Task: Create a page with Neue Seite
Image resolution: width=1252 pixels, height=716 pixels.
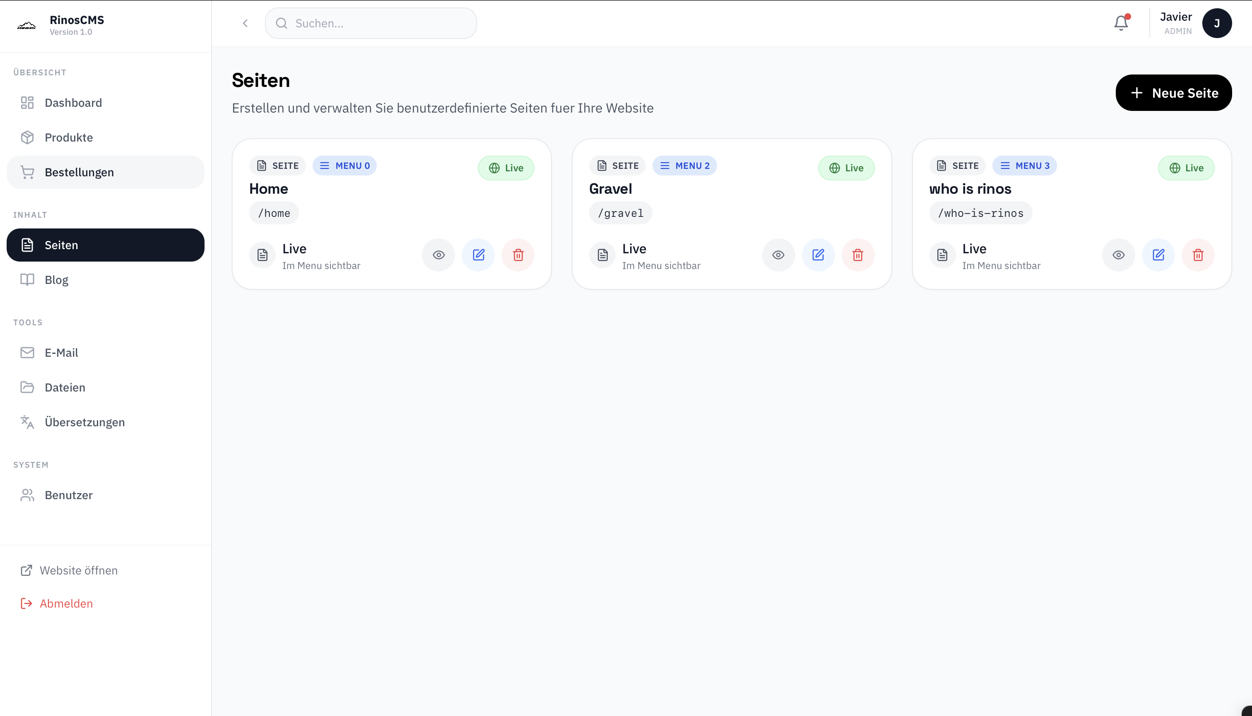Action: (1173, 93)
